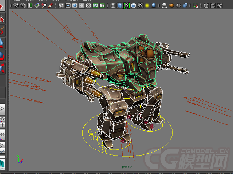The width and height of the screenshot is (233, 174).
Task: Click the checkered Textured display icon
Action: point(140,6)
